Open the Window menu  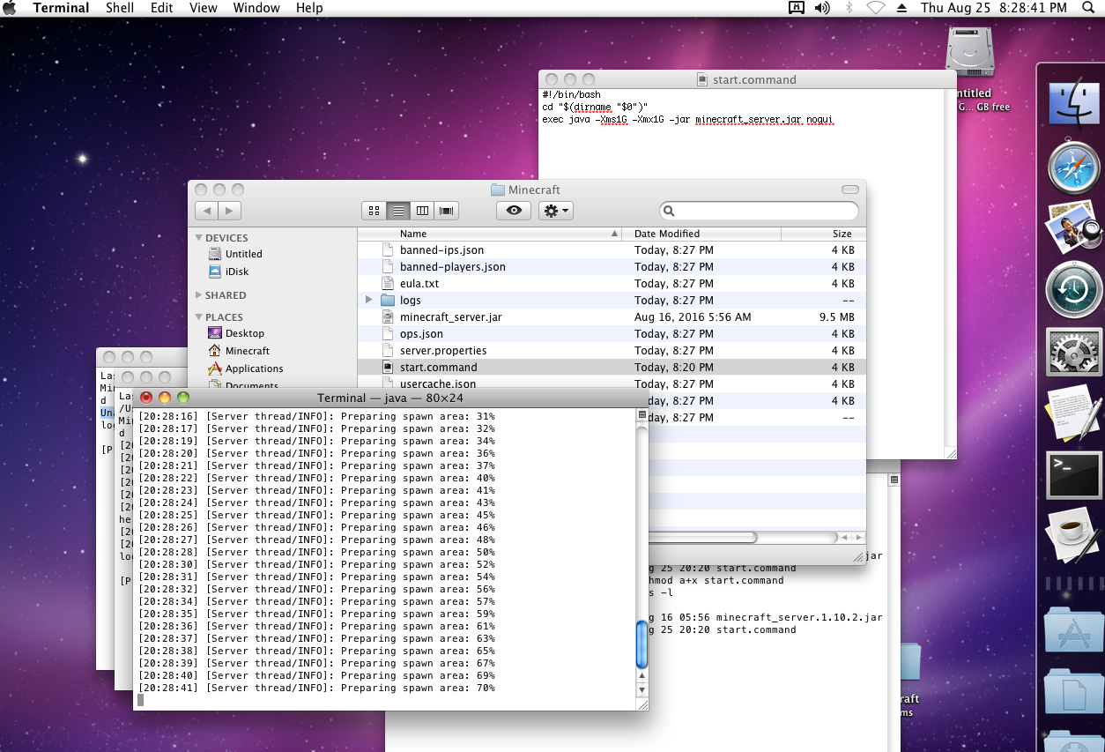256,8
